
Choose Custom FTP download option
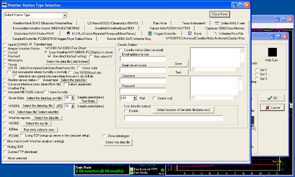click(5, 152)
